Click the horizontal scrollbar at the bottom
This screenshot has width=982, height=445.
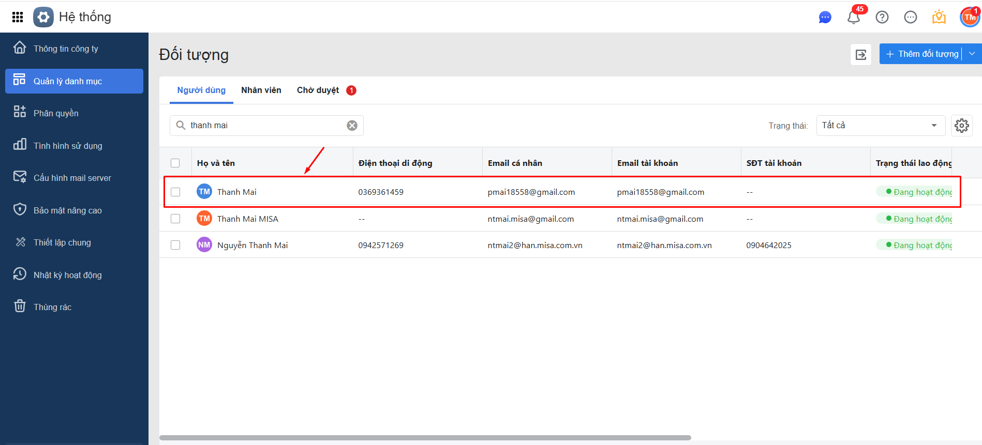(425, 438)
